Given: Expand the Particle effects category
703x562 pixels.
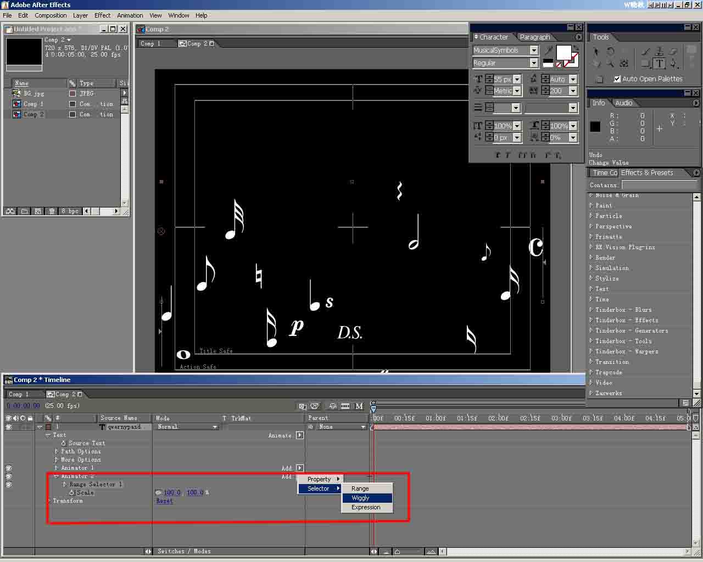Looking at the screenshot, I should click(592, 216).
